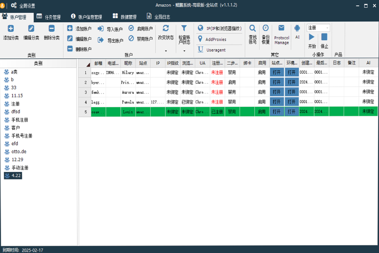Click Add Account (添加账户) button
Viewport: 379px width, 253px height.
point(79,28)
